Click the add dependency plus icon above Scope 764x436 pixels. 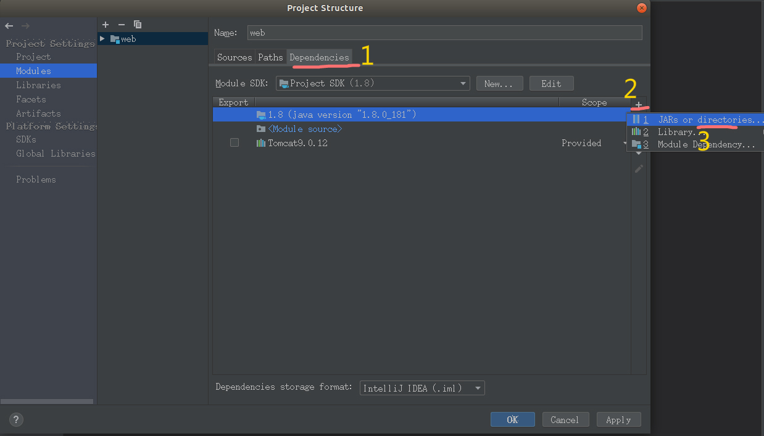639,105
